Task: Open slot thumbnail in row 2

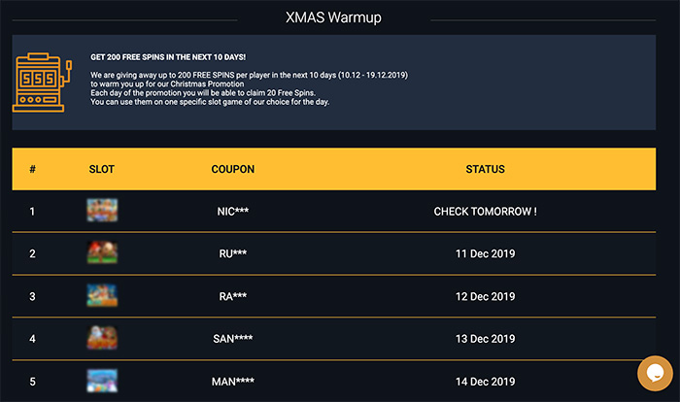Action: (x=102, y=252)
